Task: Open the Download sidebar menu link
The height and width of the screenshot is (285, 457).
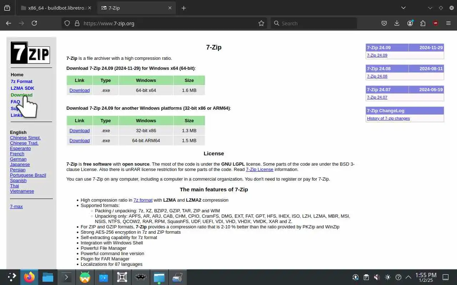Action: coord(21,95)
